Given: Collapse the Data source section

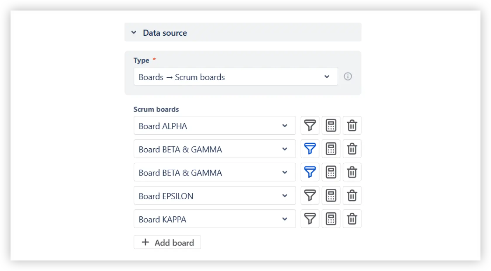Looking at the screenshot, I should coord(134,32).
